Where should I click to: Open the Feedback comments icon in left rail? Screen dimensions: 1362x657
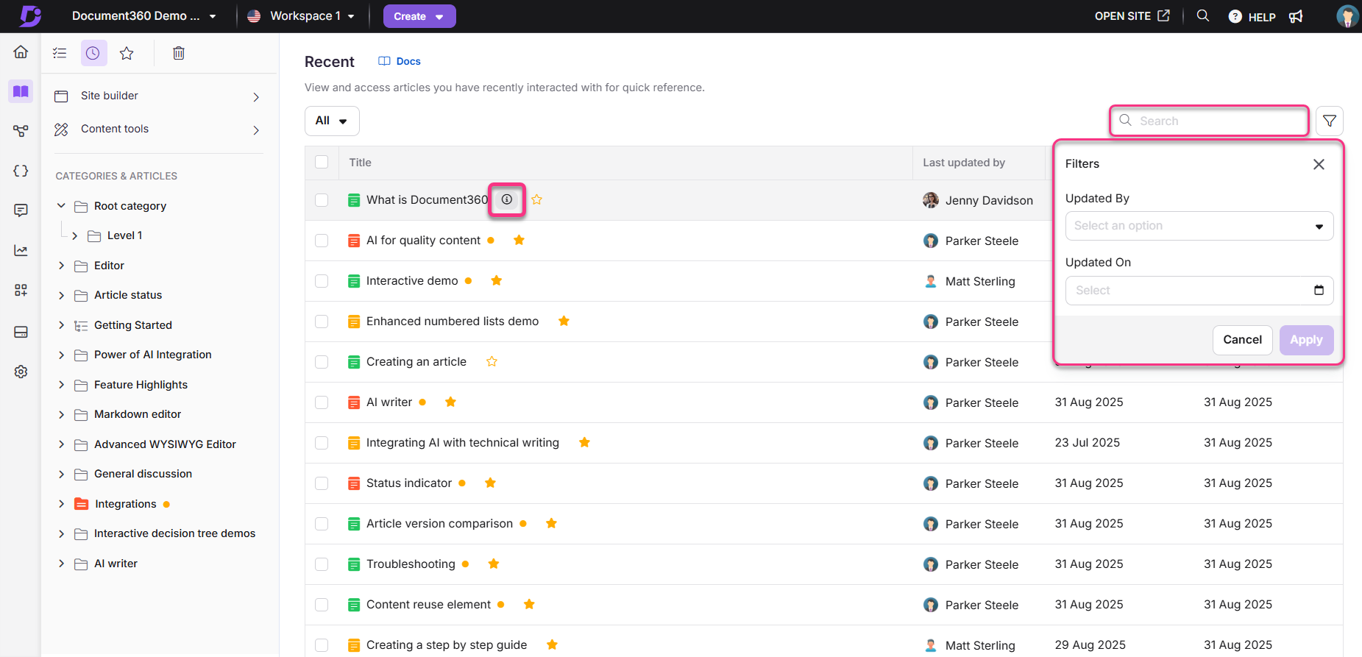click(x=21, y=210)
